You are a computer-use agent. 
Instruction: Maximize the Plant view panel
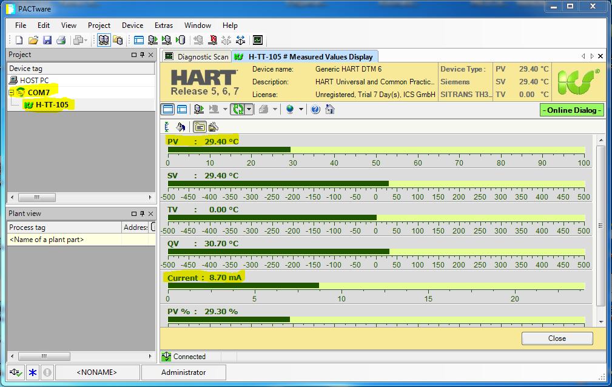pyautogui.click(x=134, y=214)
